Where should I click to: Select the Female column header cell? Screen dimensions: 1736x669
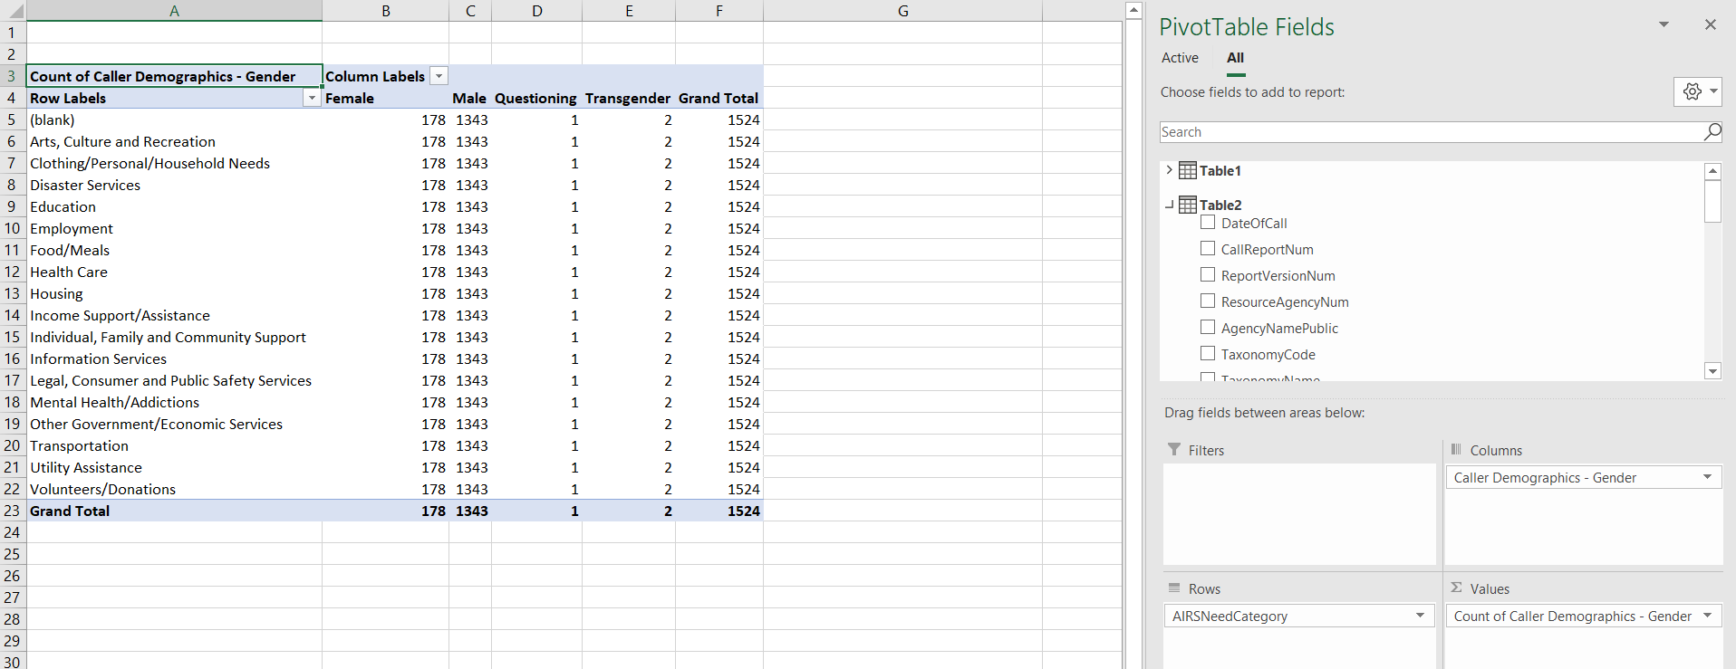tap(386, 98)
